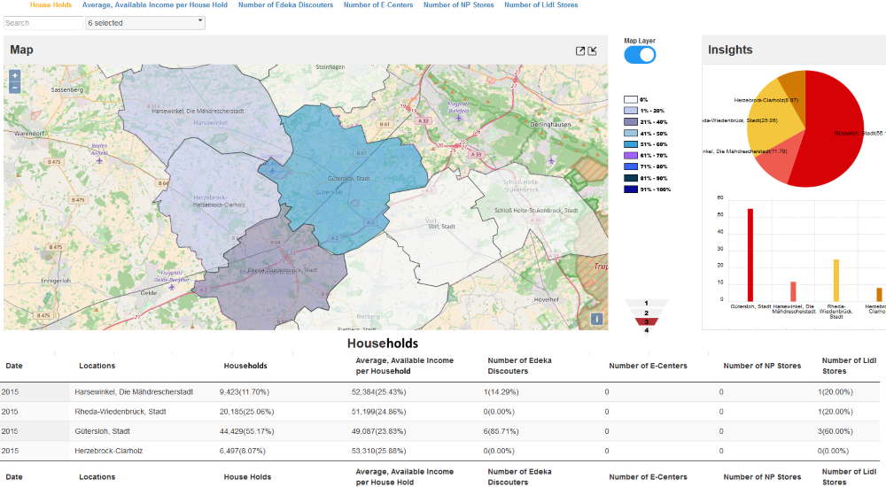The image size is (886, 487).
Task: Click 'Herzebrock-Clarholz' table cell
Action: (108, 451)
